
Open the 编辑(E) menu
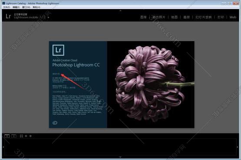[x=16, y=7]
